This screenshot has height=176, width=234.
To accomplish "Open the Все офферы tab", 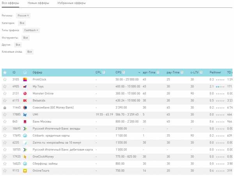I will (x=10, y=3).
